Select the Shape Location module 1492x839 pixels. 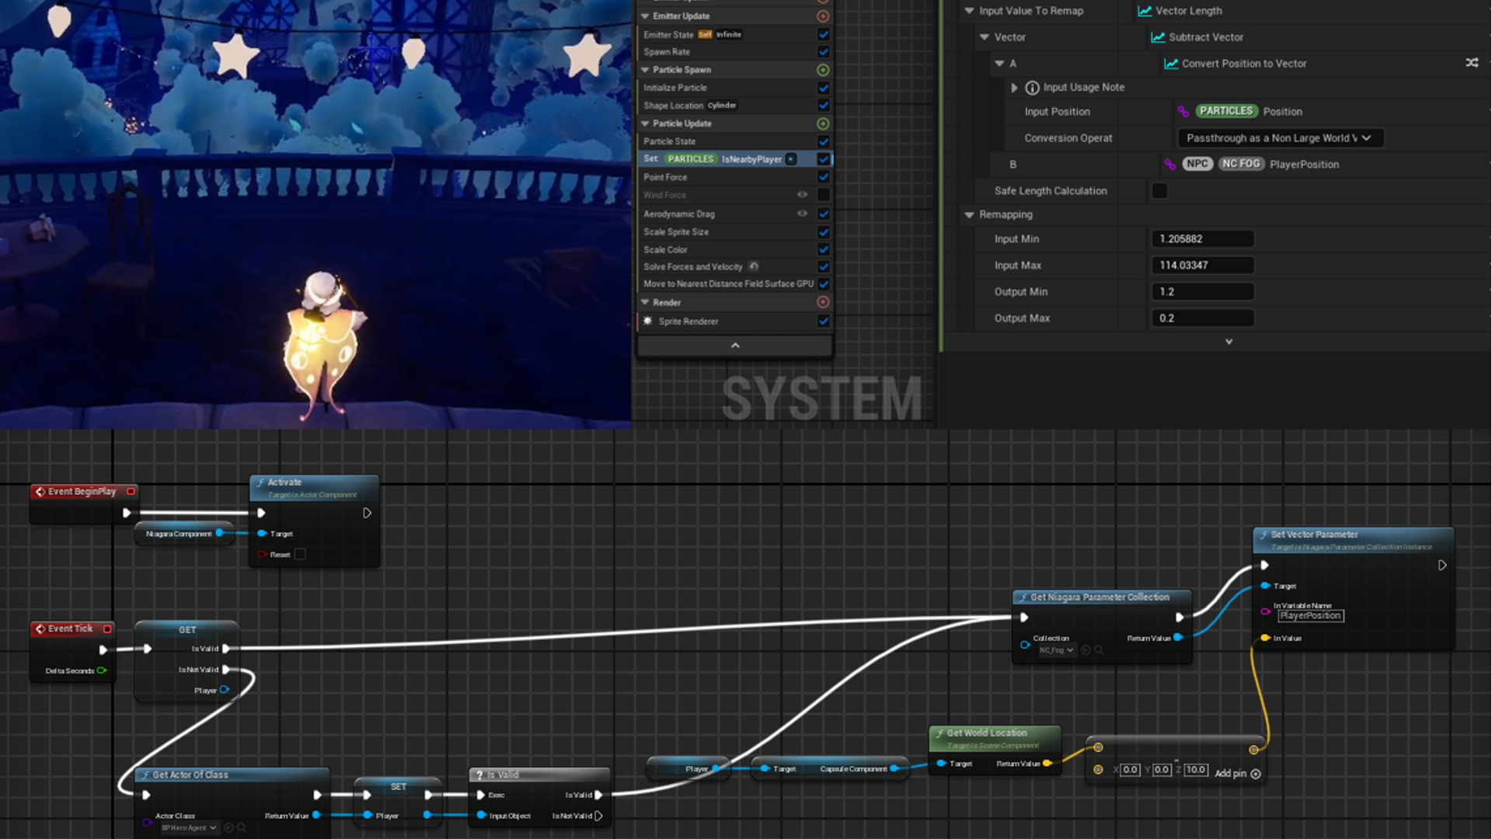click(673, 106)
